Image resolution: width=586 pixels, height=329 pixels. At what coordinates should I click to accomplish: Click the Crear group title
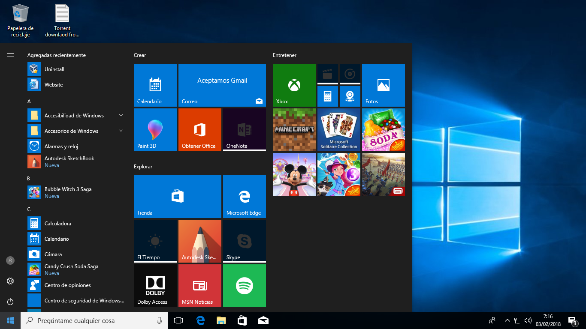tap(140, 55)
